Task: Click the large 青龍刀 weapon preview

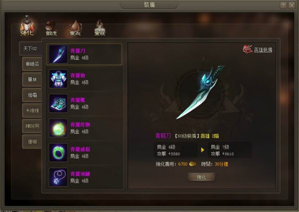Action: [200, 92]
